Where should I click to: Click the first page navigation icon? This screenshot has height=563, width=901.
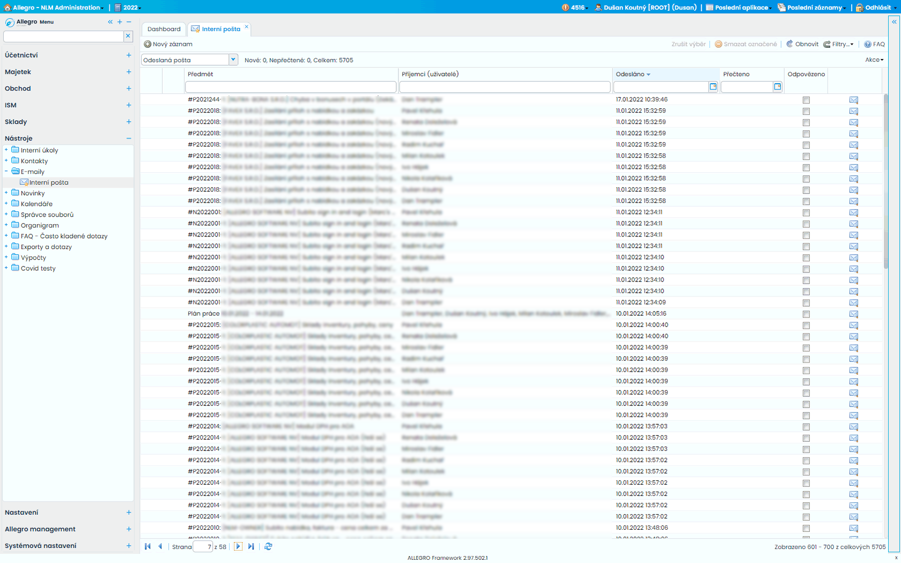coord(147,546)
